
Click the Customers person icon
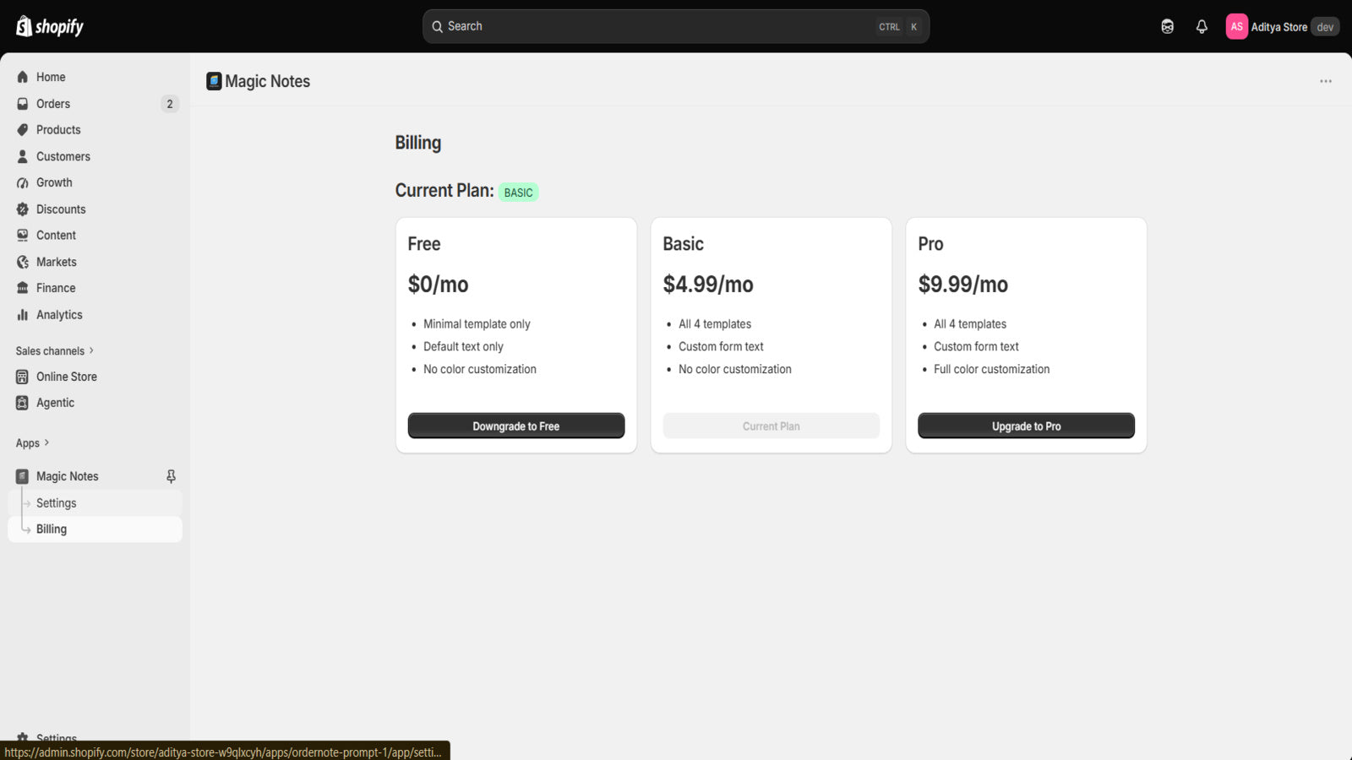coord(23,156)
